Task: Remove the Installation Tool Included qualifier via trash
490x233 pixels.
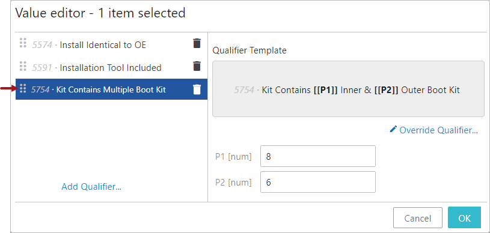Action: (x=197, y=66)
